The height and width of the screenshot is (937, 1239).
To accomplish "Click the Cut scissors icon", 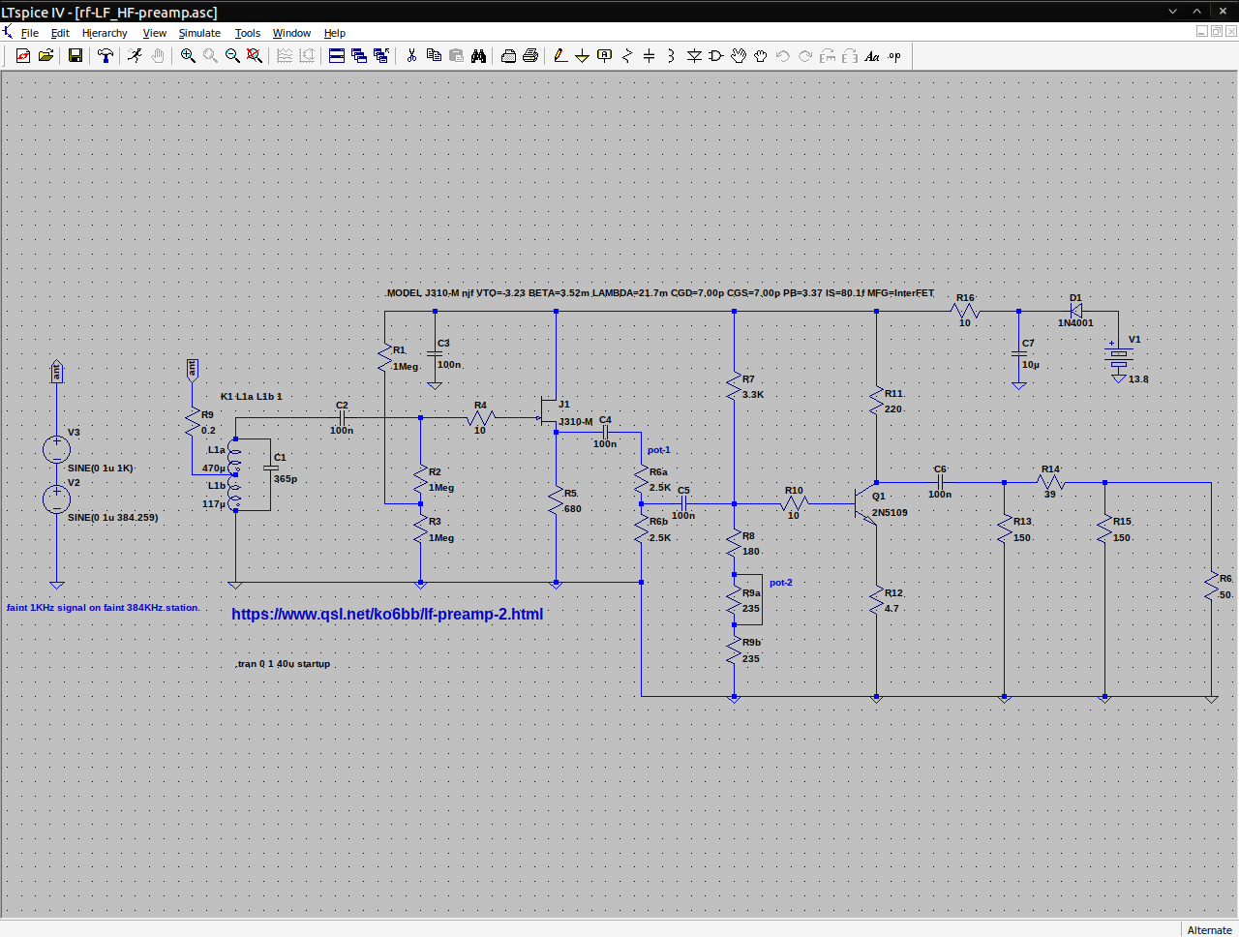I will tap(411, 56).
